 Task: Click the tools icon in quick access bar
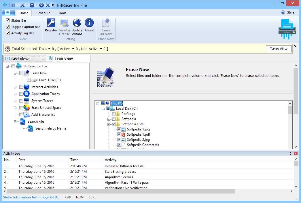point(22,5)
